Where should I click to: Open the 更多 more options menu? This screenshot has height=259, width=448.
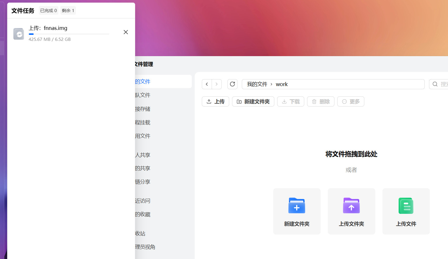click(x=351, y=102)
